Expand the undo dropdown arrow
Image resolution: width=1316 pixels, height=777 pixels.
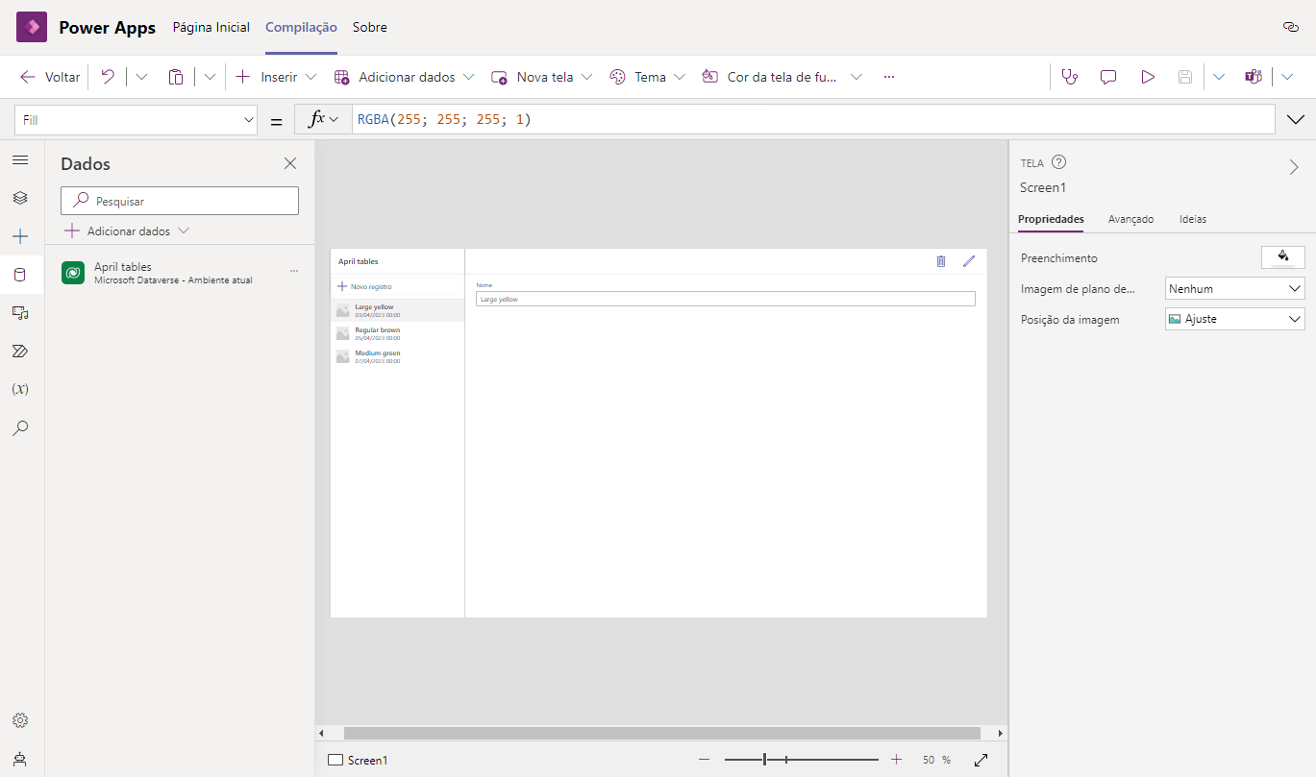pyautogui.click(x=141, y=77)
